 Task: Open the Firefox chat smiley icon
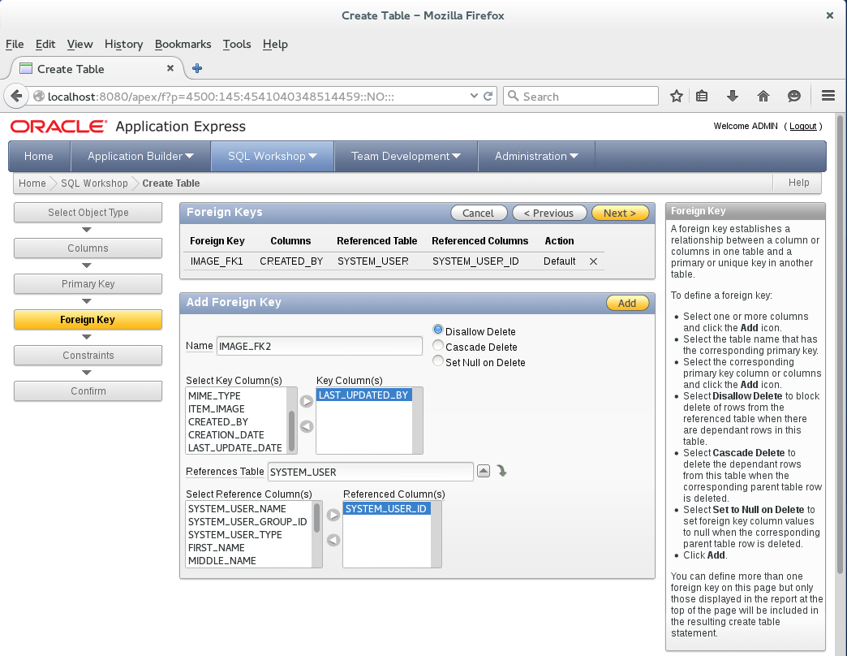point(793,96)
